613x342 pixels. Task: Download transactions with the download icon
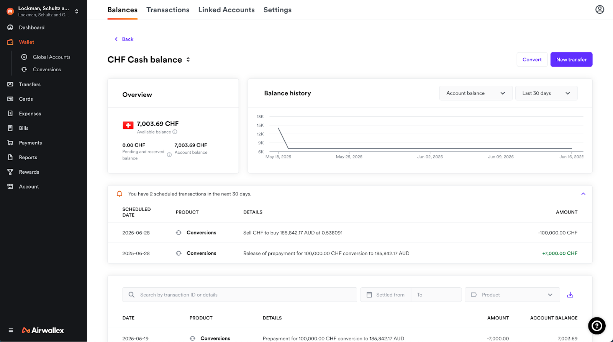[570, 295]
